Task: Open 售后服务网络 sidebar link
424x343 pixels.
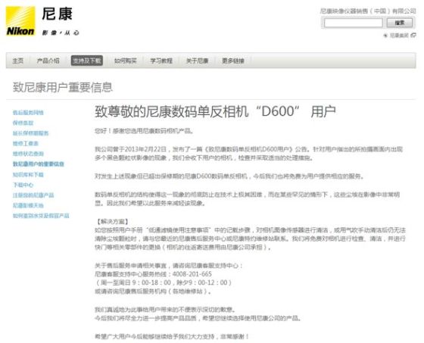Action: click(x=28, y=113)
